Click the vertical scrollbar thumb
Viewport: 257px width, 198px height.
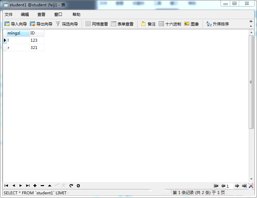251,82
